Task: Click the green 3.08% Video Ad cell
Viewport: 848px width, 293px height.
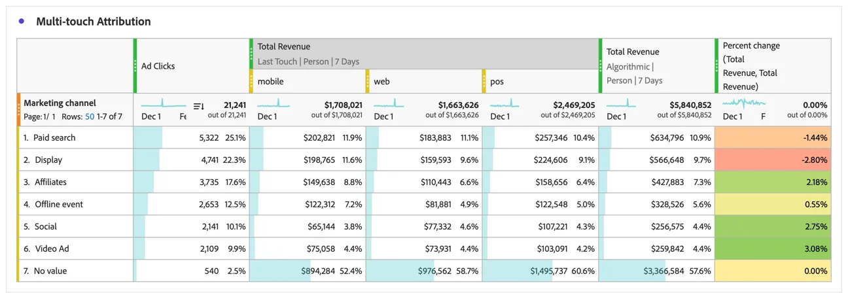Action: (773, 249)
